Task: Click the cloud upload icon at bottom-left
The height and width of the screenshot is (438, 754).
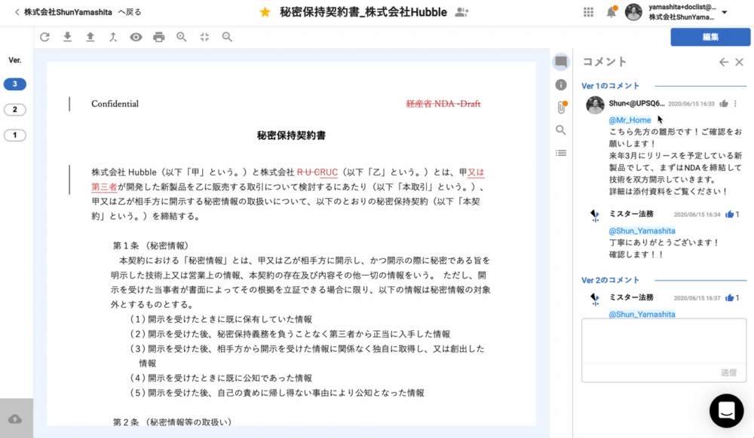Action: pos(15,419)
